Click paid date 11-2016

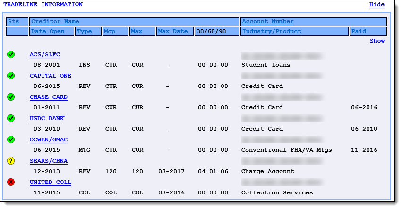[x=364, y=150]
